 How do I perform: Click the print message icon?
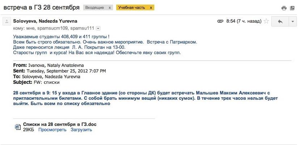(284, 8)
